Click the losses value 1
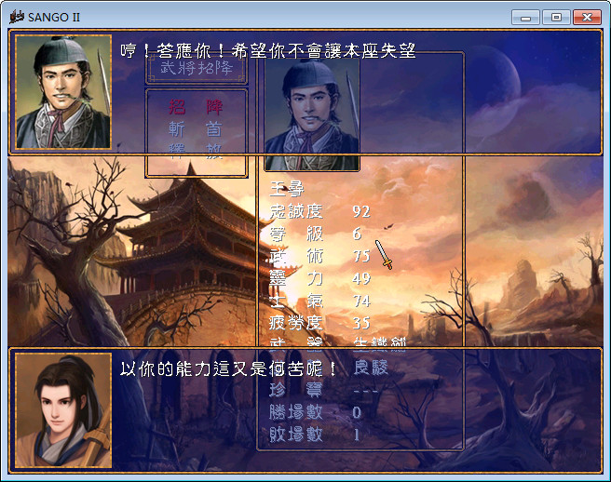 pyautogui.click(x=357, y=435)
